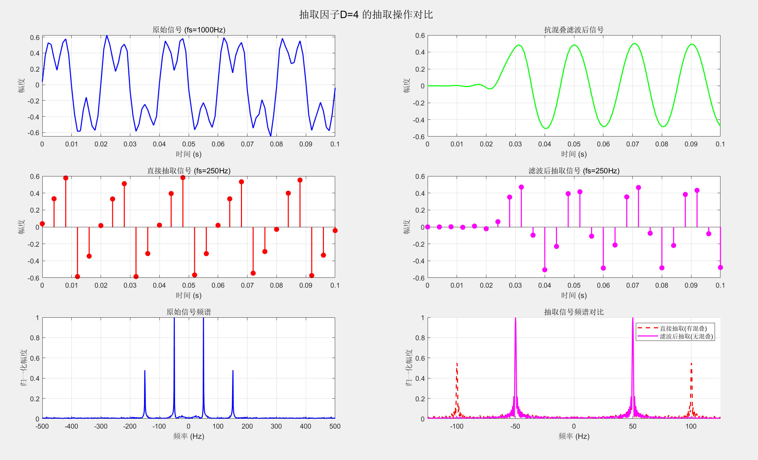The width and height of the screenshot is (758, 460).
Task: Click the '频率 (Hz)' label under spectrum comparison
Action: pyautogui.click(x=574, y=436)
